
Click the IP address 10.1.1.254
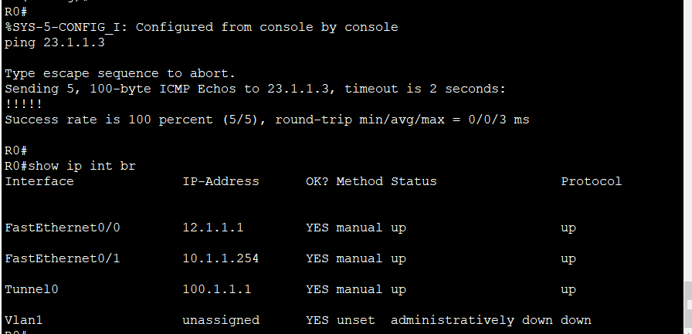221,258
